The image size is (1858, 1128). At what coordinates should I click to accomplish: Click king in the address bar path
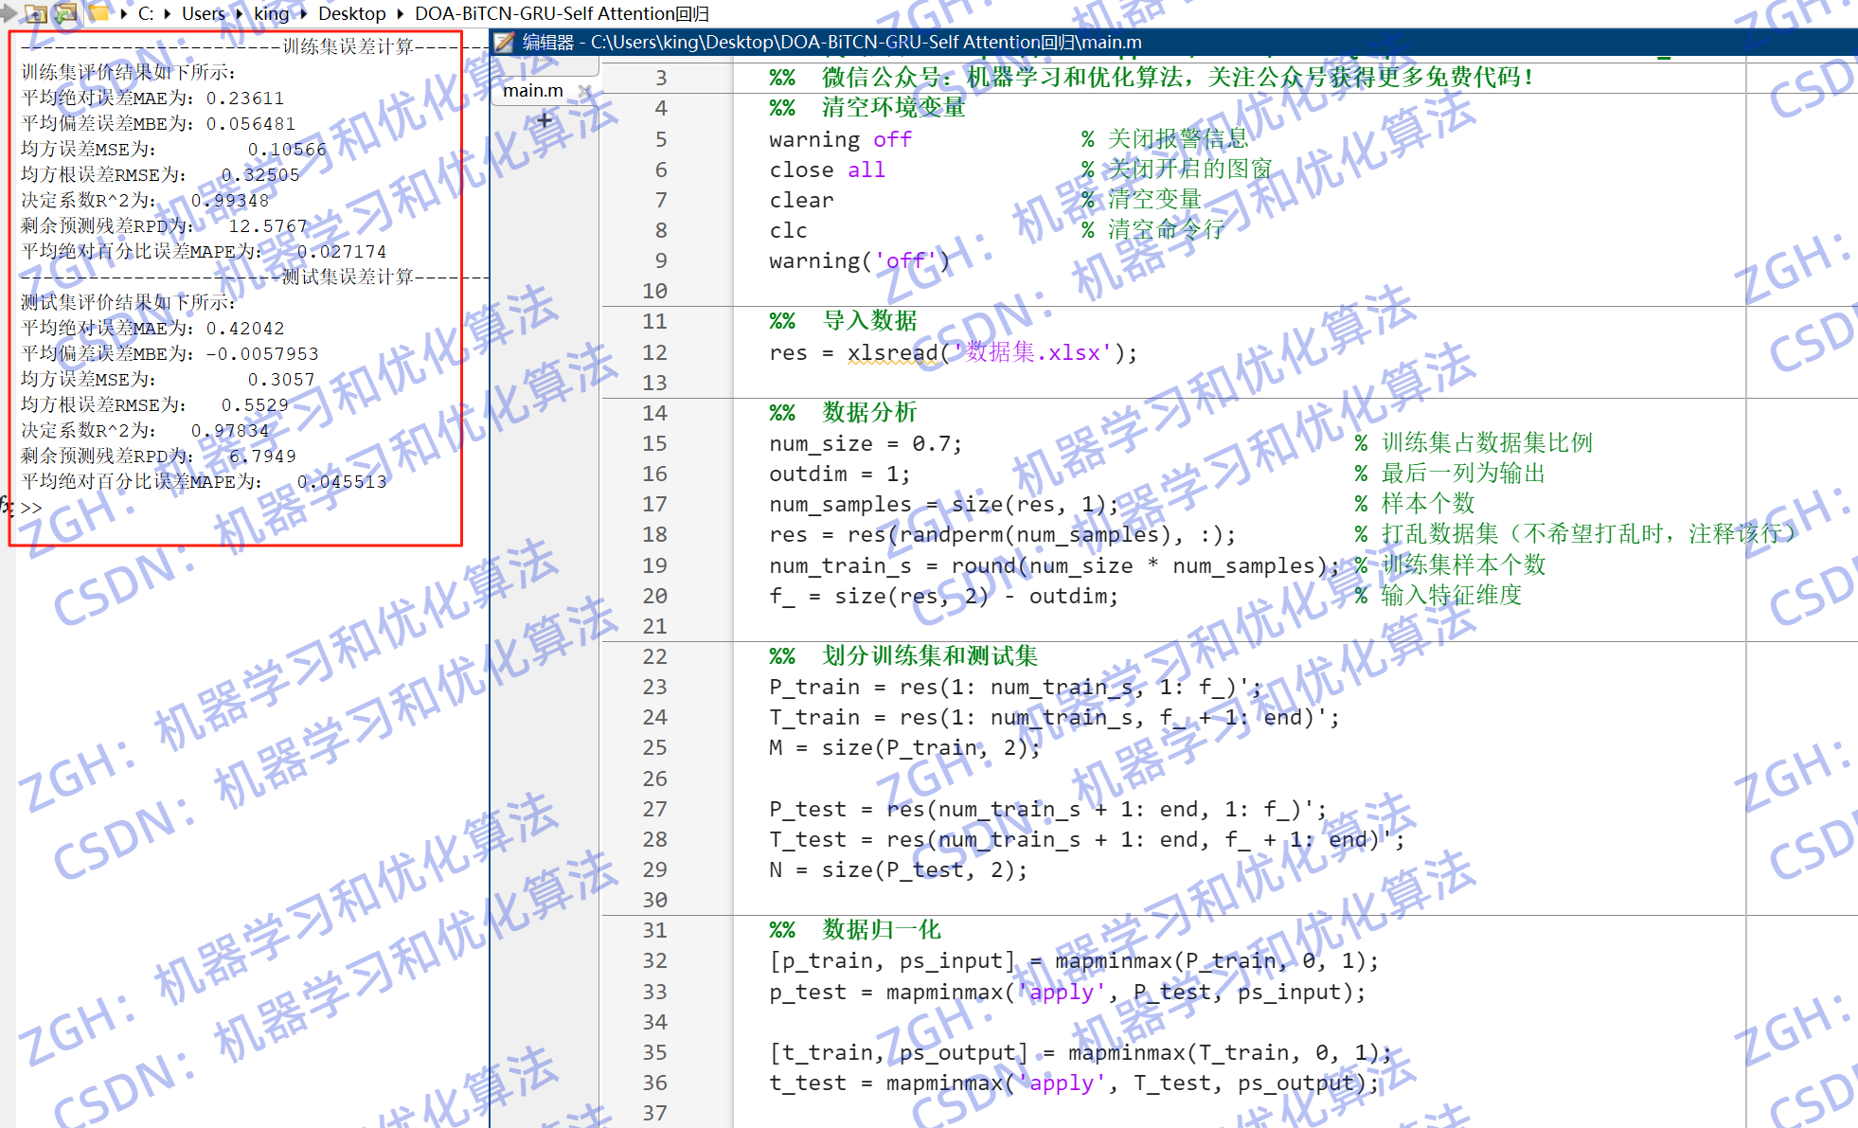click(x=272, y=13)
